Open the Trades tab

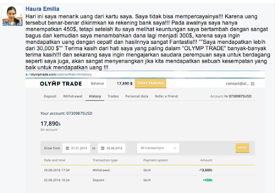click(x=113, y=96)
